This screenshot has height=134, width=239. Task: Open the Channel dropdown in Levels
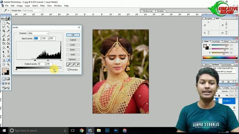pos(38,33)
